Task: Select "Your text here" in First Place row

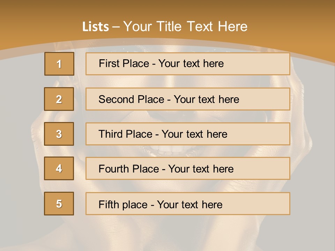Action: [x=191, y=63]
